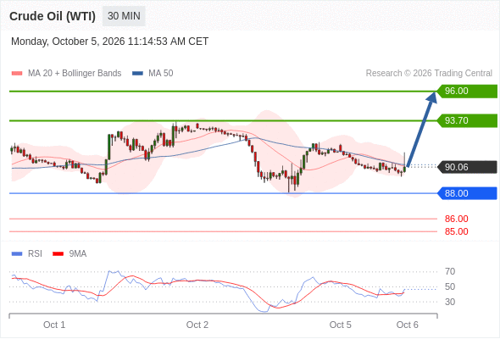Click the blue RSI legend swatch
The height and width of the screenshot is (339, 500).
17,254
